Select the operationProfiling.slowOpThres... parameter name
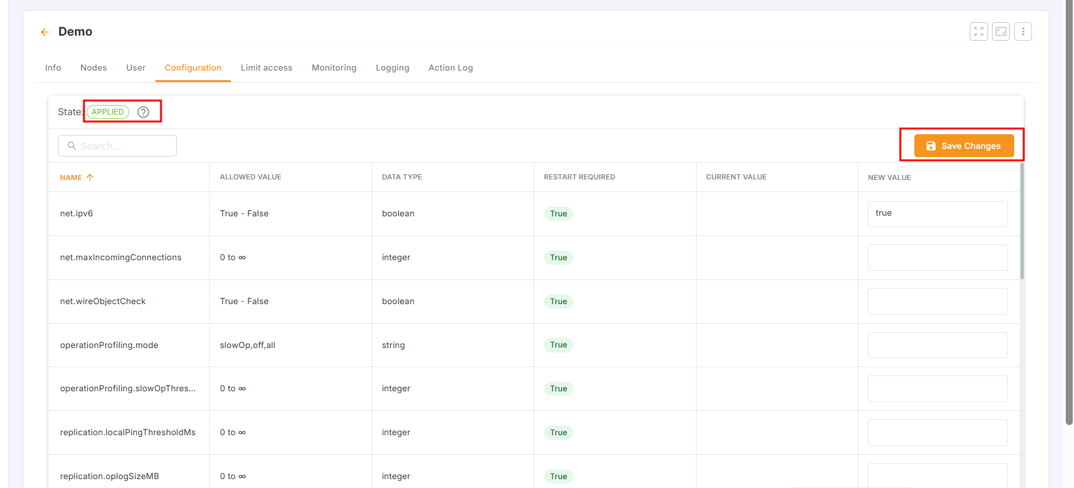1074x488 pixels. (128, 389)
